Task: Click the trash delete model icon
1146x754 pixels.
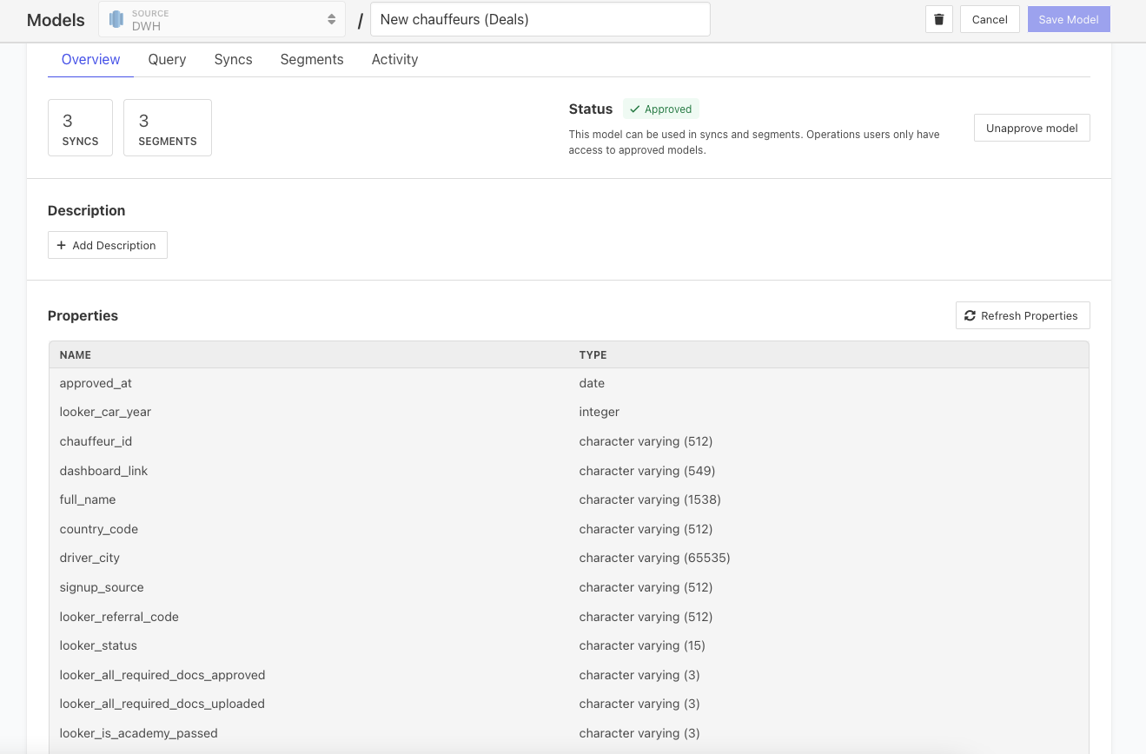Action: 939,19
